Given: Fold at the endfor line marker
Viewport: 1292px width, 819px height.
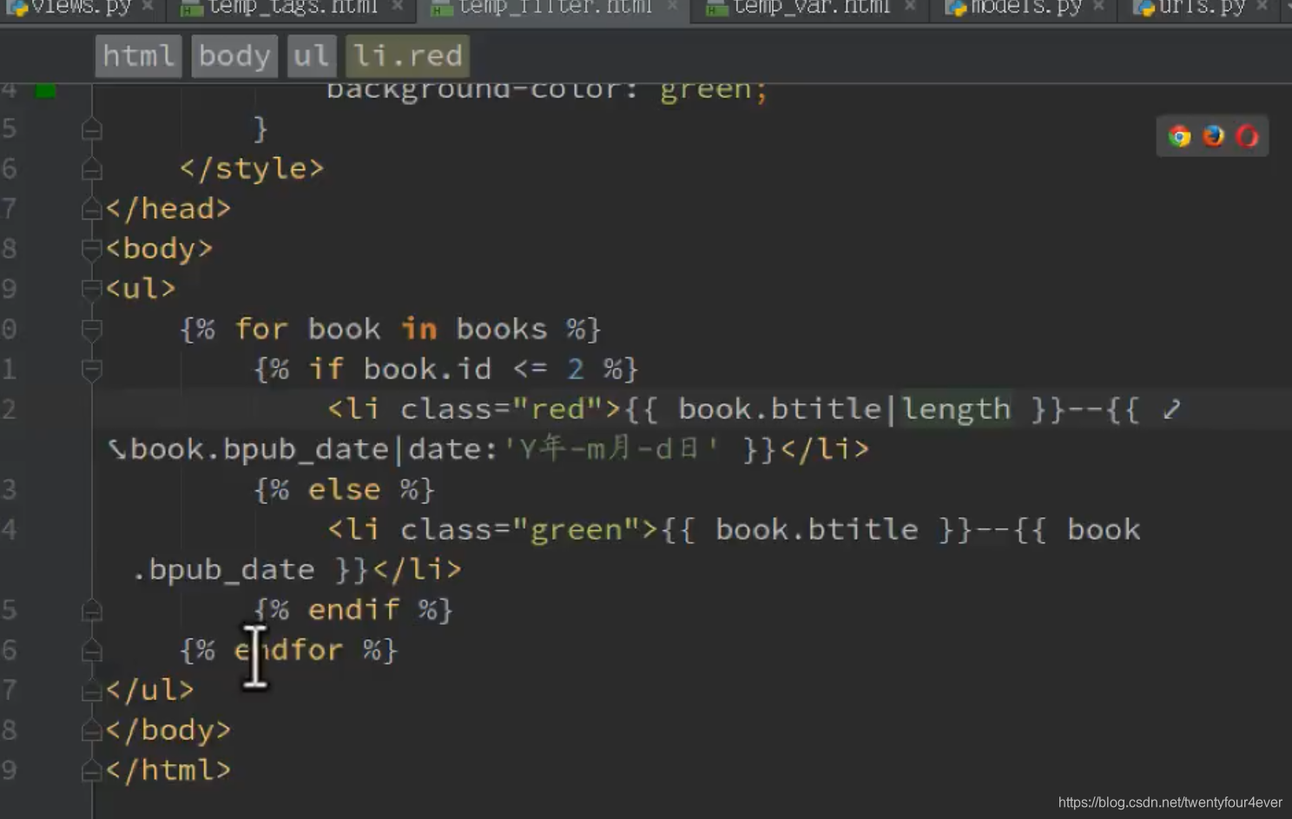Looking at the screenshot, I should (91, 651).
